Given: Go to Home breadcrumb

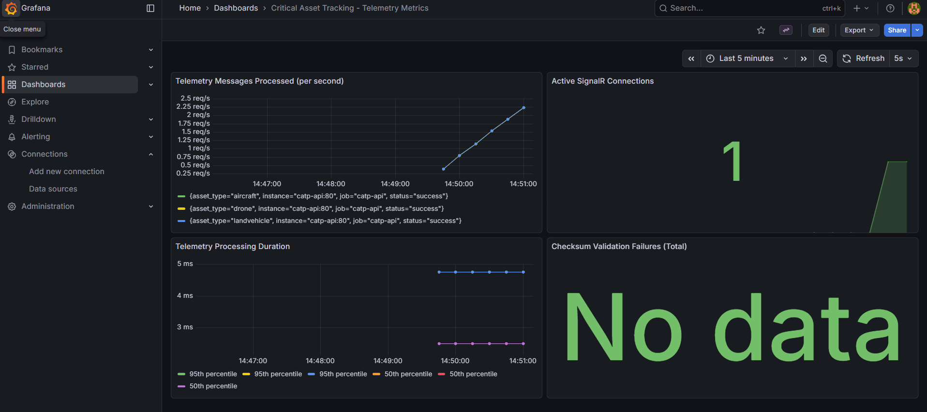Looking at the screenshot, I should tap(190, 8).
